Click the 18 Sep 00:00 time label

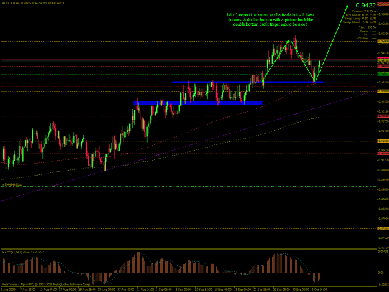(x=242, y=290)
